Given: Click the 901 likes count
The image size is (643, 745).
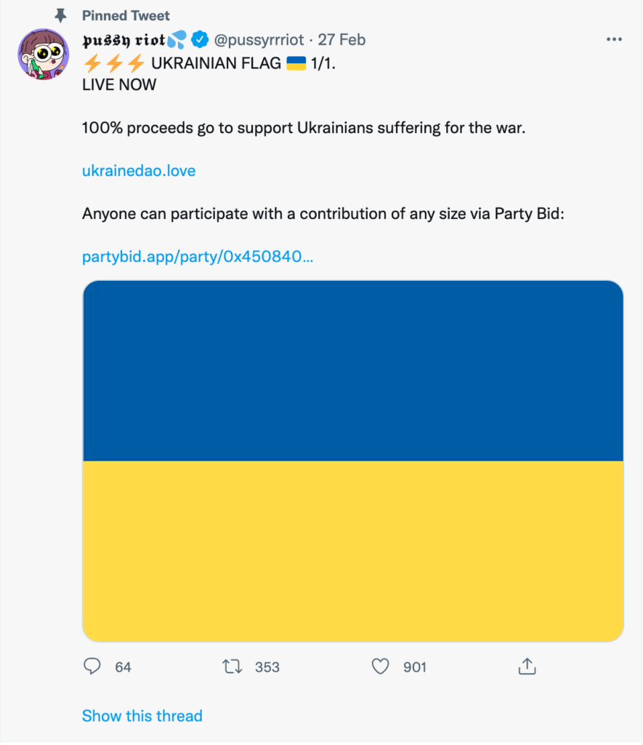Looking at the screenshot, I should point(415,667).
